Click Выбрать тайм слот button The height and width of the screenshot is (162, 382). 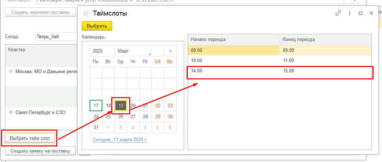coord(30,138)
